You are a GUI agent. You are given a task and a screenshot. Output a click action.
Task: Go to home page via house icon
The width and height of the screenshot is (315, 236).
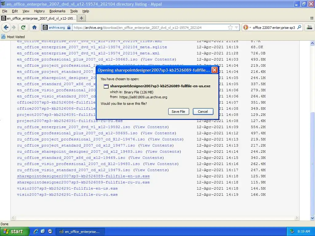pyautogui.click(x=34, y=27)
